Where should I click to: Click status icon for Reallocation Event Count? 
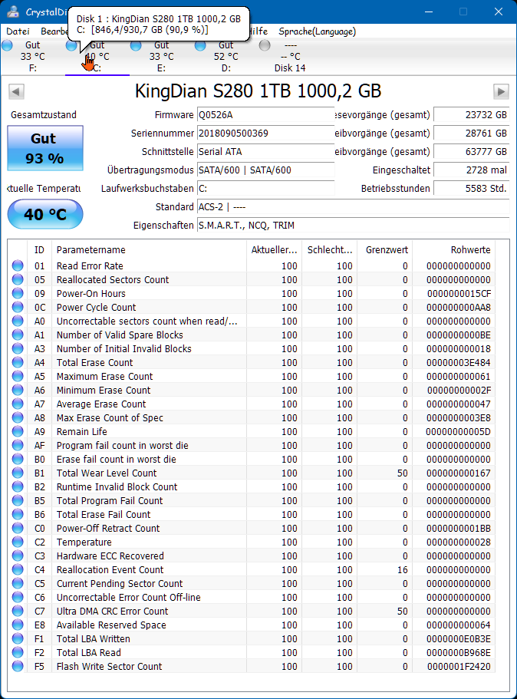[x=18, y=570]
